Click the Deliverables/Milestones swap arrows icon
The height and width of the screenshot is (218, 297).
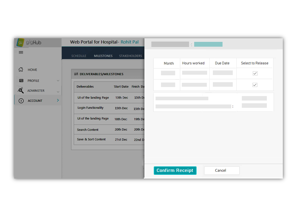pos(76,74)
